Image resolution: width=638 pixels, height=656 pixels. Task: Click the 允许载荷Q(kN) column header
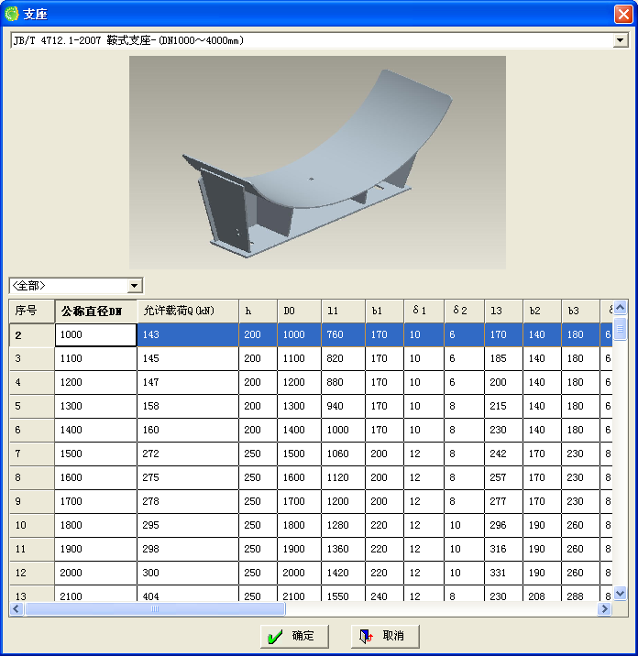[x=187, y=311]
